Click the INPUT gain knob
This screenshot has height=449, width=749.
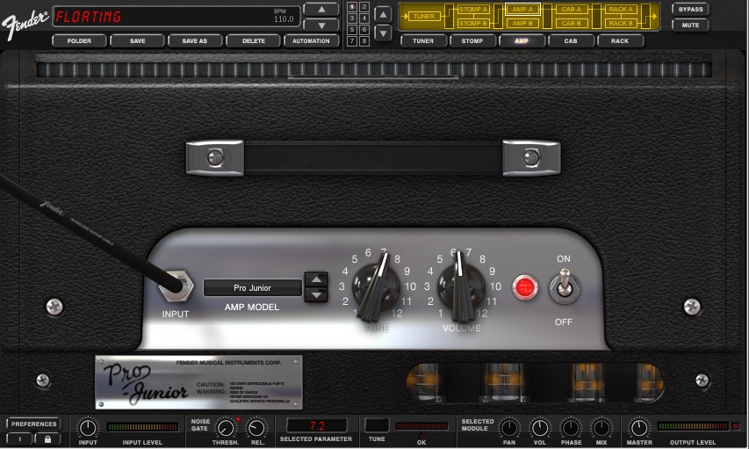88,428
